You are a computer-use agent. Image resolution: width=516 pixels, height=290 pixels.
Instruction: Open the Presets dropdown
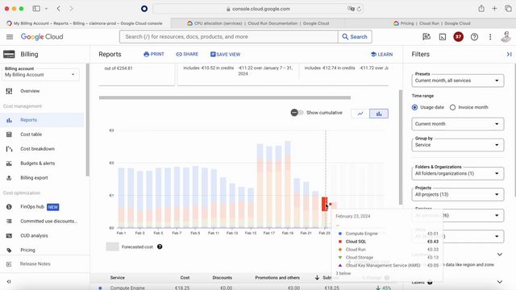click(457, 81)
